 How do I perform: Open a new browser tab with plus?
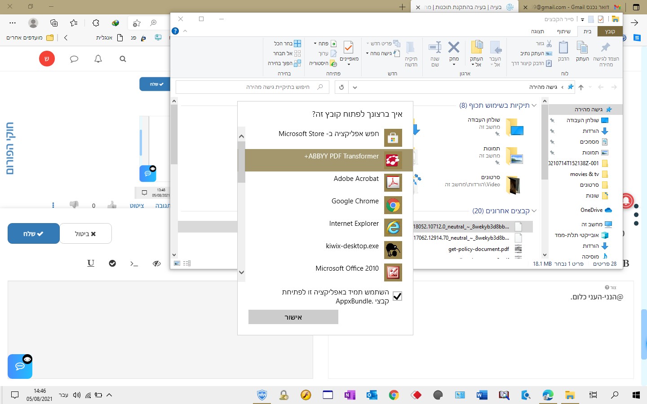[x=402, y=7]
